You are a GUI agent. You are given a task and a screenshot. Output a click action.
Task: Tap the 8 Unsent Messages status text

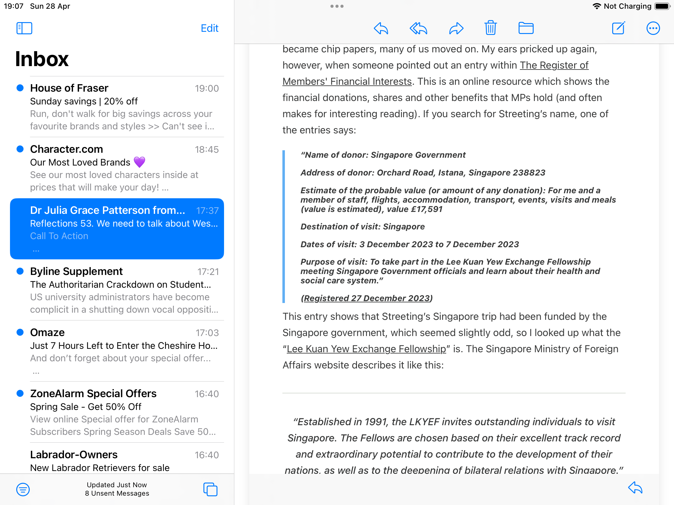(117, 493)
